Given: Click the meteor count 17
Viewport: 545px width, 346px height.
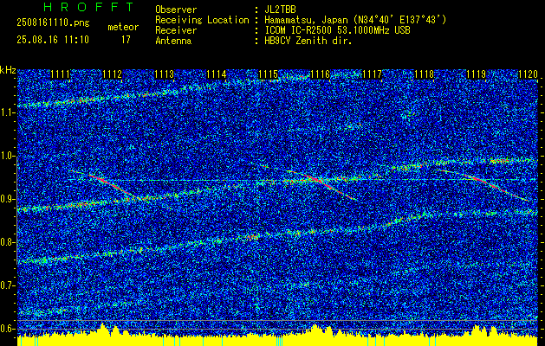Looking at the screenshot, I should tap(126, 40).
